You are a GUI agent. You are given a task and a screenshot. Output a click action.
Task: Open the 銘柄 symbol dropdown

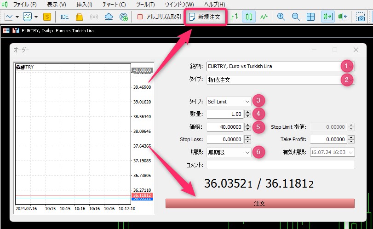[276, 66]
